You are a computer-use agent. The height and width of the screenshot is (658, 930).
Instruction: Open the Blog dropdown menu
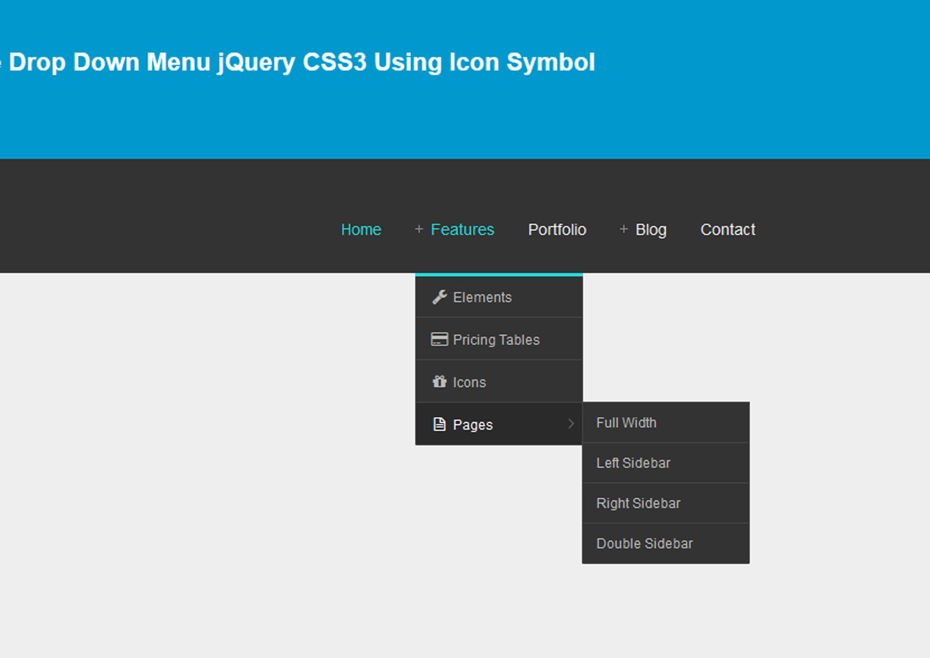pyautogui.click(x=651, y=229)
